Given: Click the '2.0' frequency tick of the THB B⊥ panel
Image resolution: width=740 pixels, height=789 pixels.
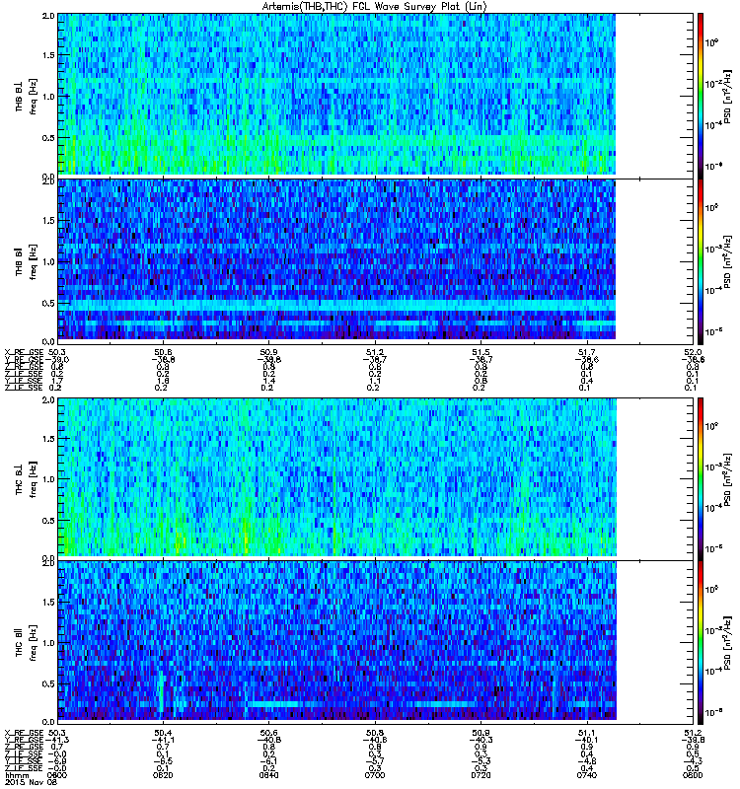Looking at the screenshot, I should tap(48, 16).
